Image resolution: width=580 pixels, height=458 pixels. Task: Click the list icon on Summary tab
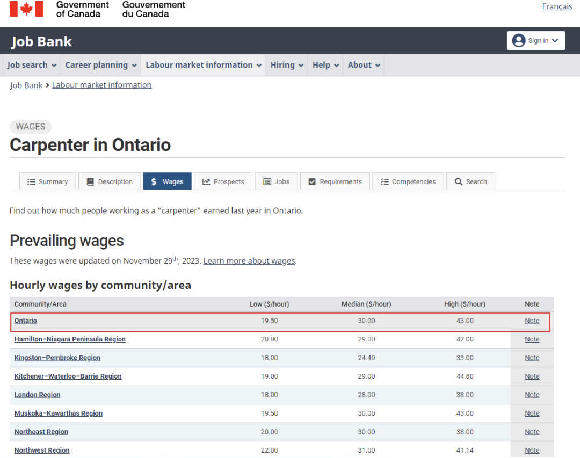tap(32, 181)
